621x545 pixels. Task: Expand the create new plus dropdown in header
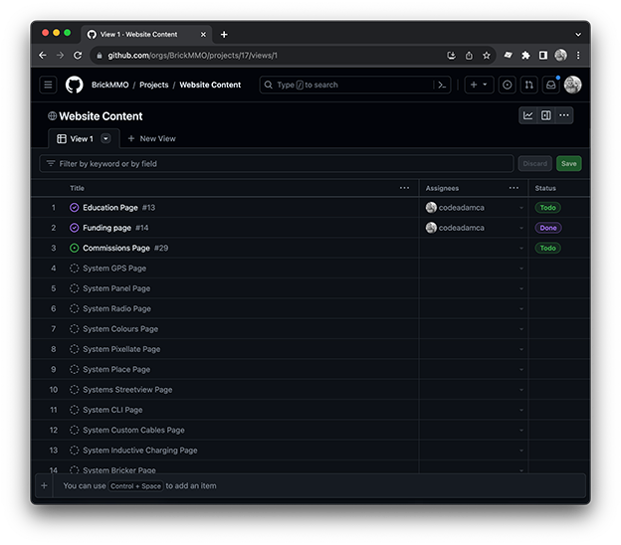[x=480, y=85]
